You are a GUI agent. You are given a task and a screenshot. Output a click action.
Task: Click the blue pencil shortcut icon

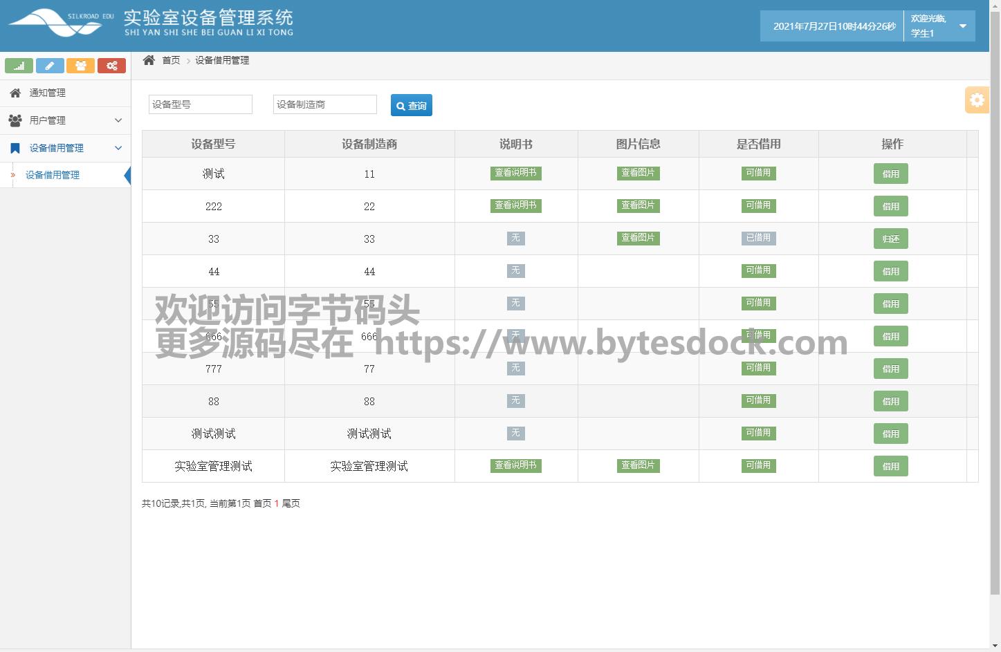50,66
